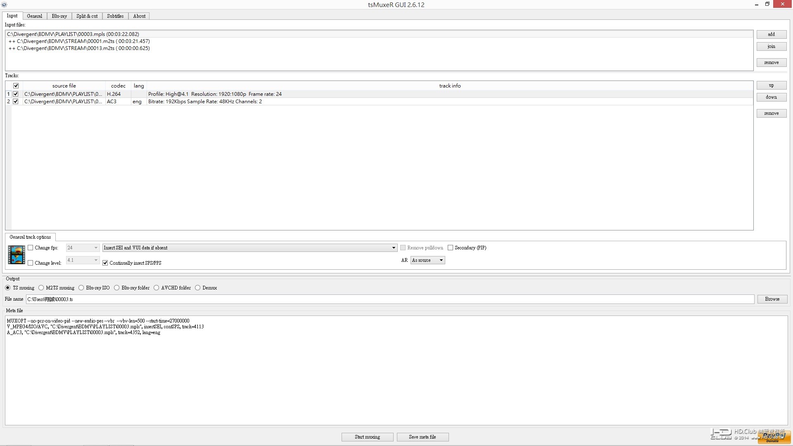Image resolution: width=793 pixels, height=446 pixels.
Task: Uncheck the H.264 track checkbox
Action: coord(16,94)
